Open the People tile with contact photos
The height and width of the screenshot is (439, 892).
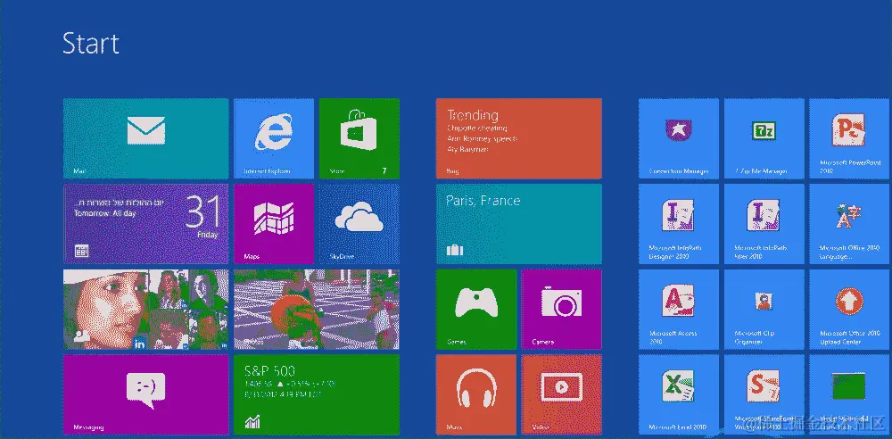pyautogui.click(x=145, y=310)
